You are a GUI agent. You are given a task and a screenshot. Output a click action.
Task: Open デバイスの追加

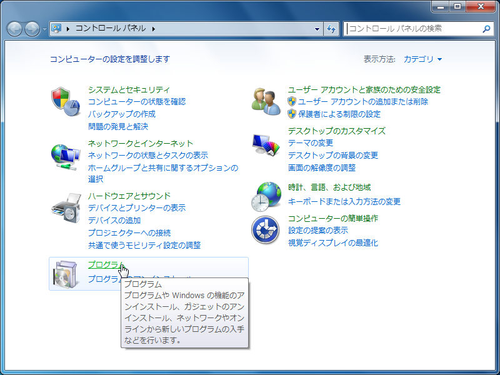114,221
